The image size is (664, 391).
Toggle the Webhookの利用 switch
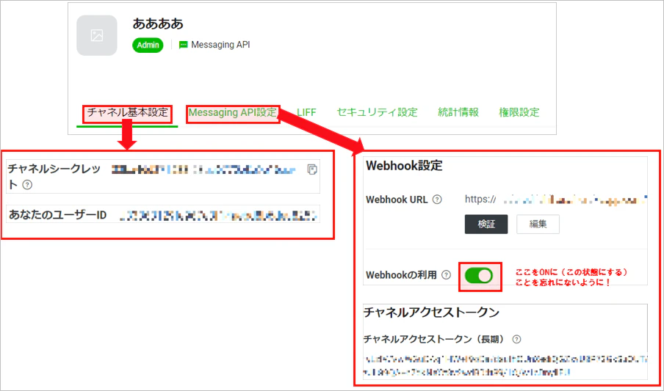(479, 276)
